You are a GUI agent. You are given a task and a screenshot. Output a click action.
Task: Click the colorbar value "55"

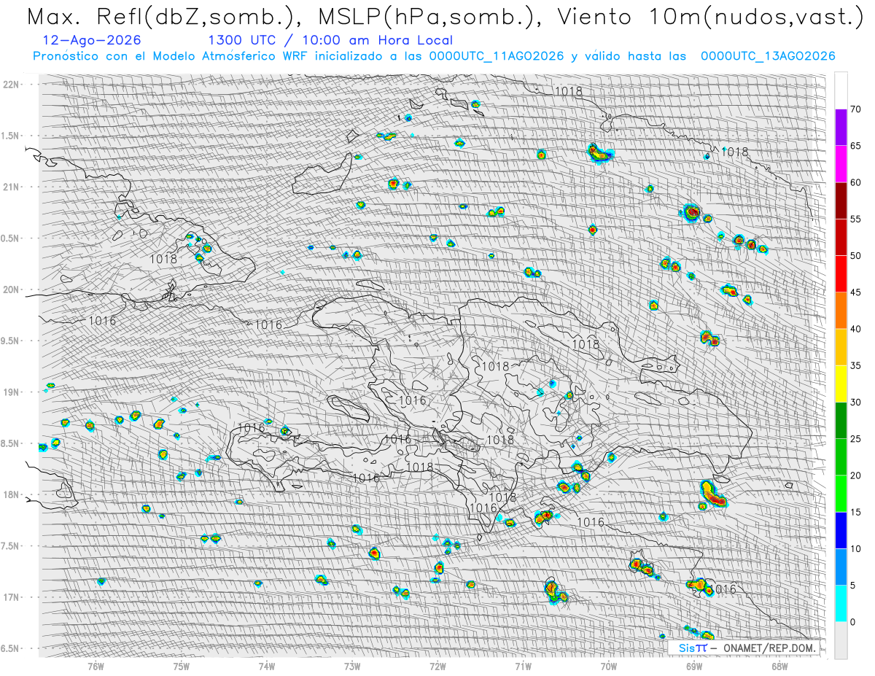pos(855,219)
